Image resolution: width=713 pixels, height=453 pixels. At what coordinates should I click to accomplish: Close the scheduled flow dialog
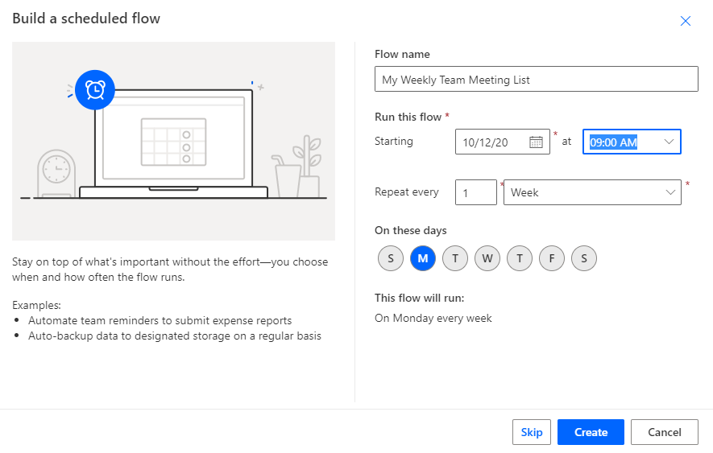(x=686, y=21)
